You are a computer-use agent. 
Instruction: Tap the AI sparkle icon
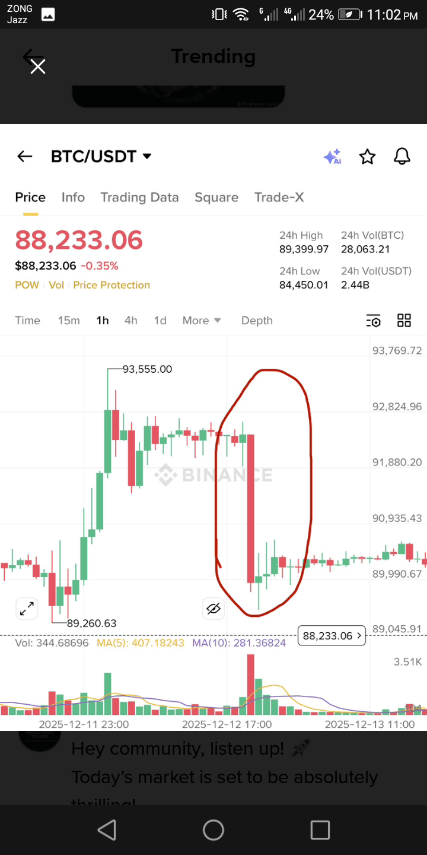click(332, 157)
